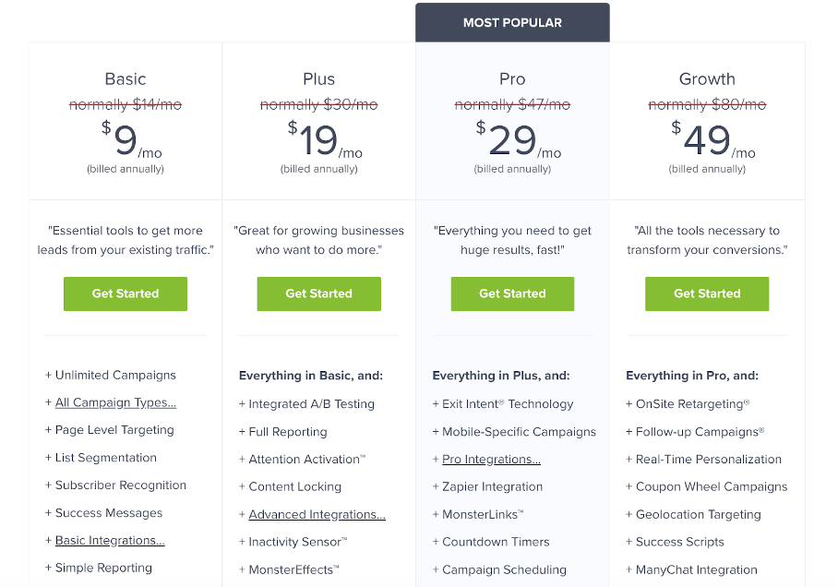Click the Growth plan title

[707, 79]
